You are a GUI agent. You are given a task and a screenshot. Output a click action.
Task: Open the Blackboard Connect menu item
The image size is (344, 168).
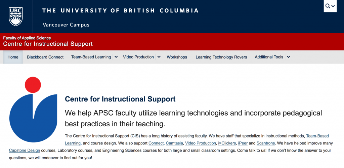(x=45, y=57)
